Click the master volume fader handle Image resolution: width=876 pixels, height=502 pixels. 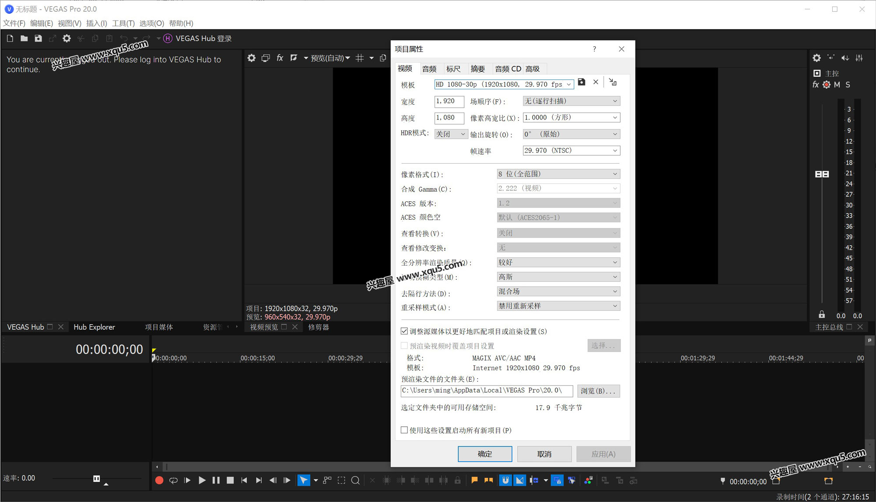point(822,174)
